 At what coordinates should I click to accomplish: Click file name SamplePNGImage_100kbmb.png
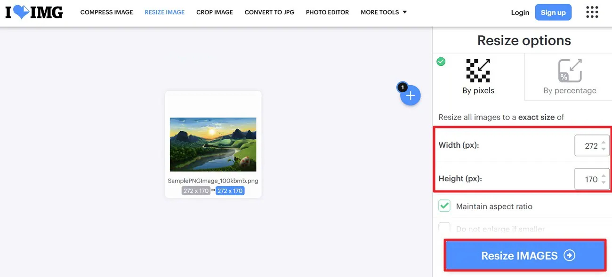pos(213,181)
